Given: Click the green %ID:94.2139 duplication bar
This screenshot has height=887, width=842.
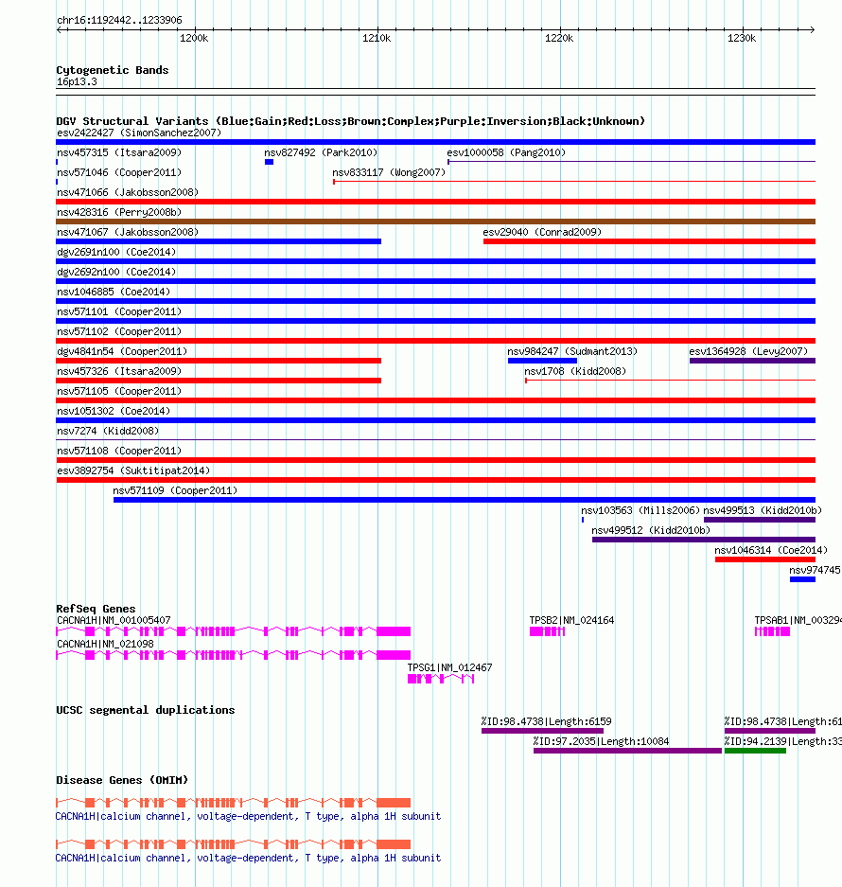Looking at the screenshot, I should (755, 751).
